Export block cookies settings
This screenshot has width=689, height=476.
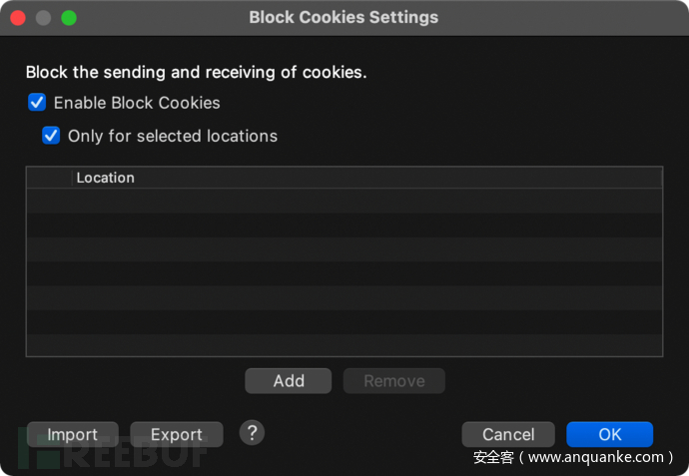point(176,434)
